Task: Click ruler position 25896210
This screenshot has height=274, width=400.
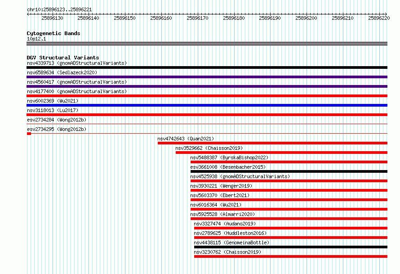Action: point(342,18)
